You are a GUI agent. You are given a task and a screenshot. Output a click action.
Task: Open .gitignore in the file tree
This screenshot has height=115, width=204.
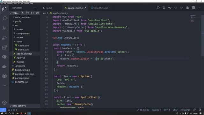point(25,66)
